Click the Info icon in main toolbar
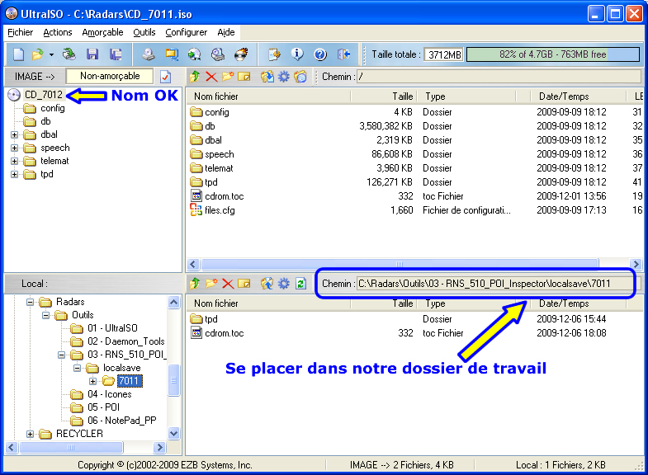648x475 pixels. (x=298, y=54)
